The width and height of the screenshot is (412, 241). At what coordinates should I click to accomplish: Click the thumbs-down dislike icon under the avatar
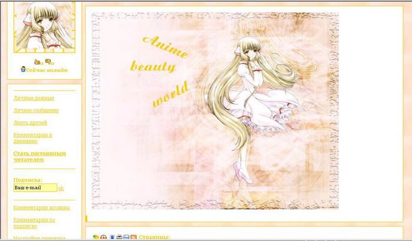click(x=48, y=62)
